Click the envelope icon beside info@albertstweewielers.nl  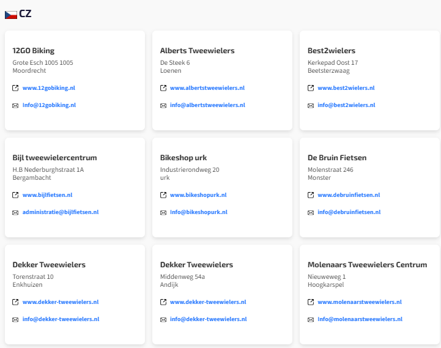tap(163, 105)
